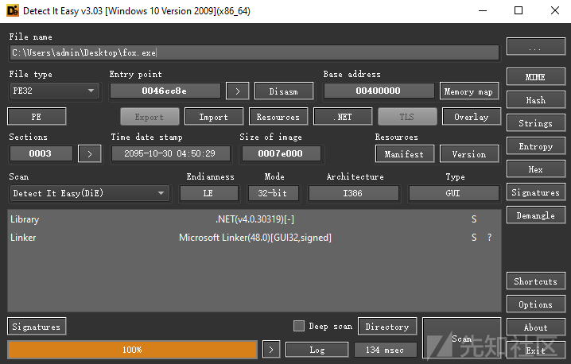Viewport: 571px width, 364px height.
Task: Click the Size of image value 0007e000
Action: pos(282,153)
